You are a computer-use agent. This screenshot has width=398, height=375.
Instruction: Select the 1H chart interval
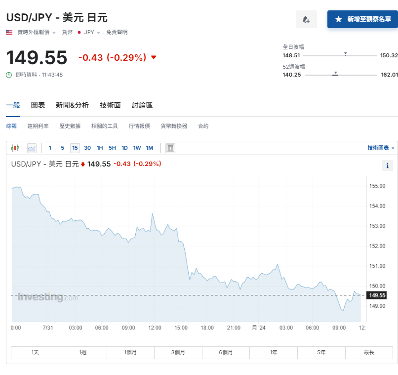click(x=100, y=148)
